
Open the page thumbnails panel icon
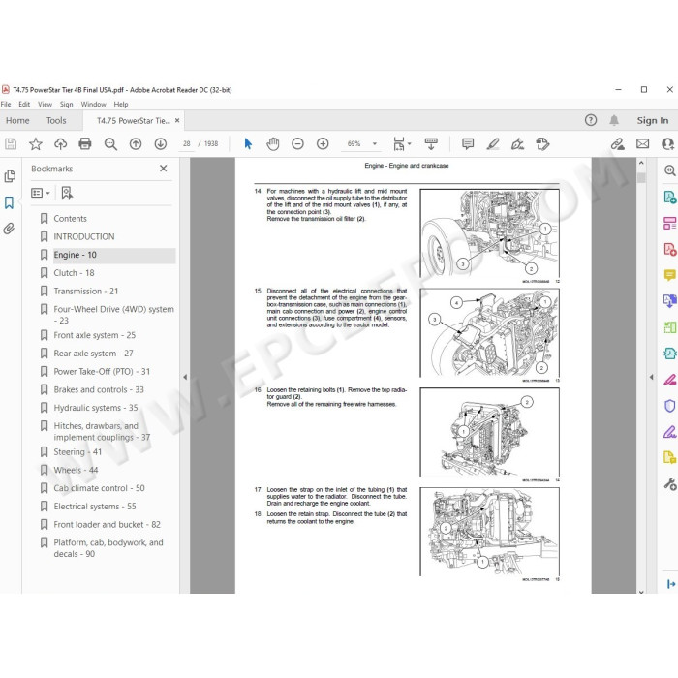tap(10, 176)
